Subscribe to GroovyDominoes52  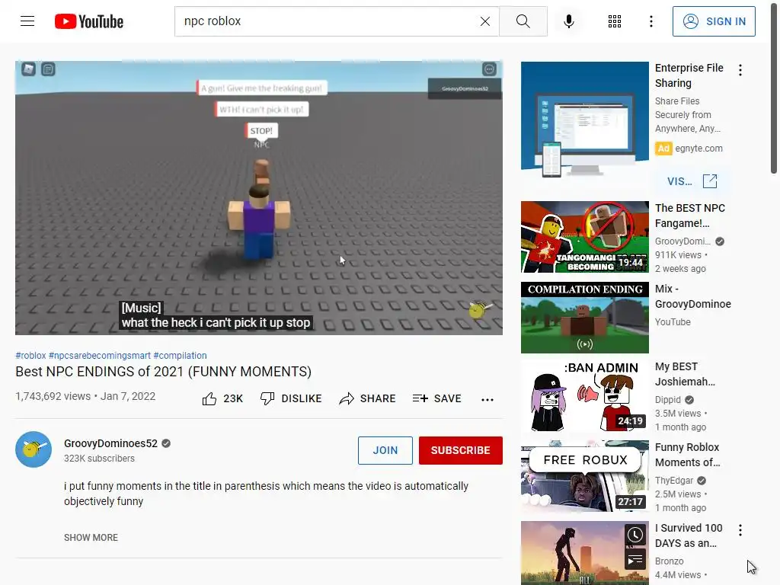461,450
